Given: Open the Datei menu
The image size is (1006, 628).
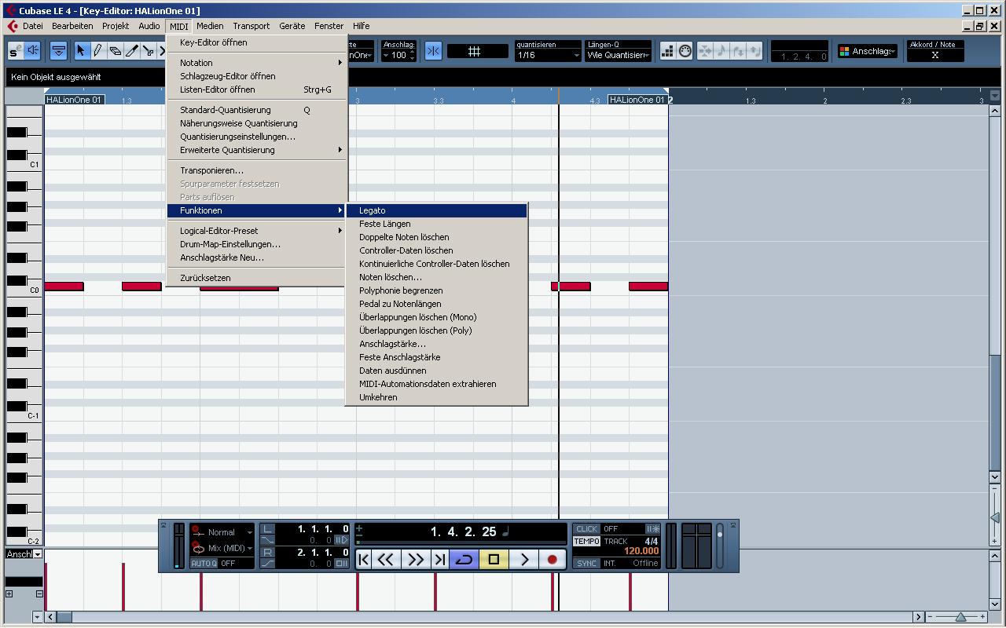Looking at the screenshot, I should click(x=33, y=26).
